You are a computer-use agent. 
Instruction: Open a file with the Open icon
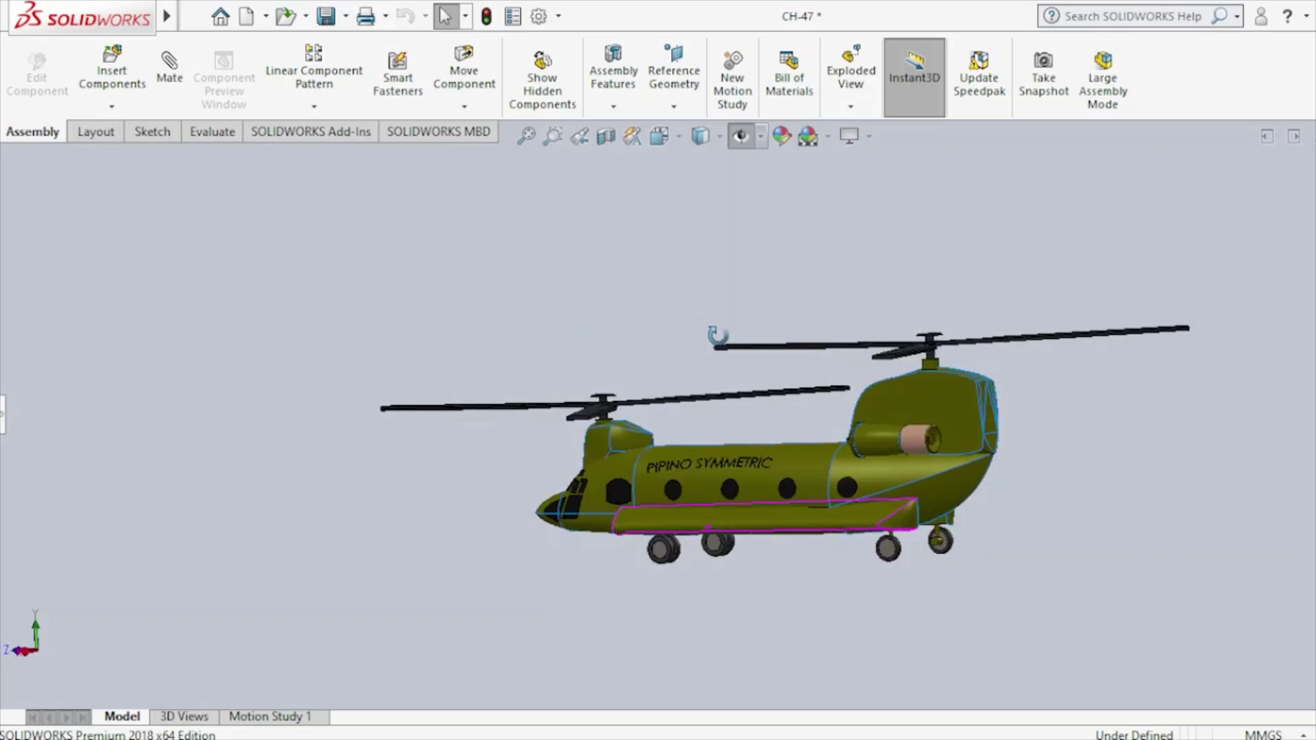click(285, 16)
